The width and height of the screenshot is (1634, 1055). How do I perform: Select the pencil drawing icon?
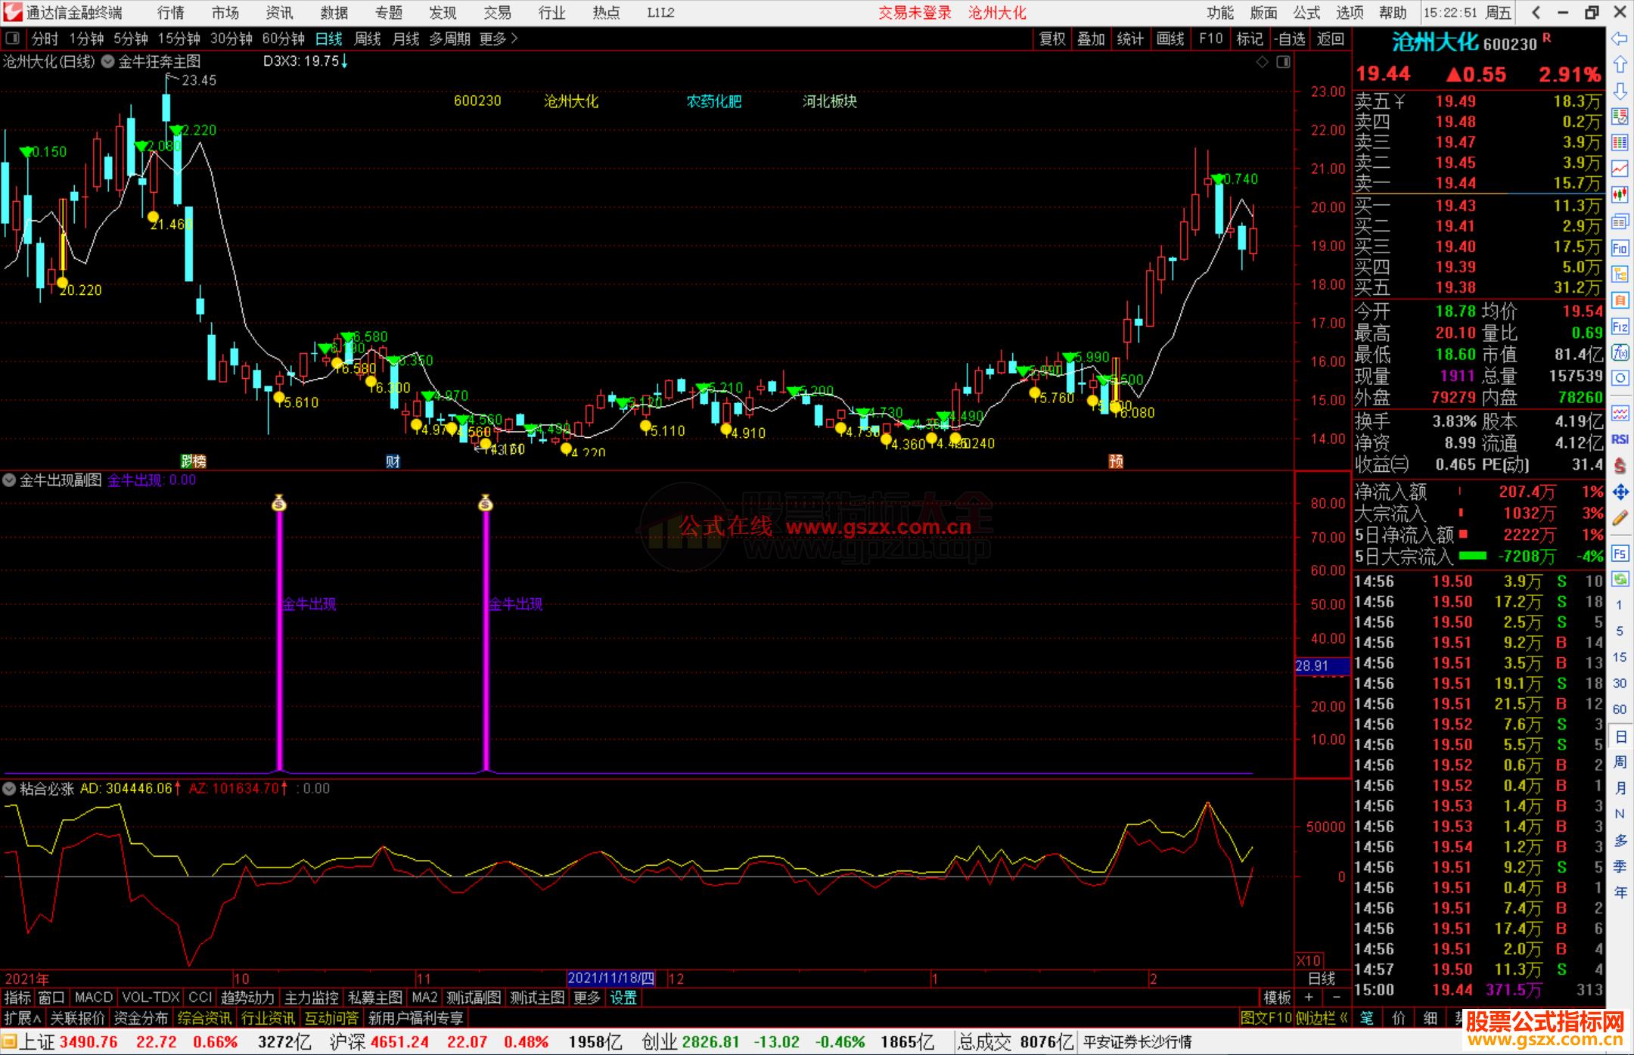(x=1620, y=518)
